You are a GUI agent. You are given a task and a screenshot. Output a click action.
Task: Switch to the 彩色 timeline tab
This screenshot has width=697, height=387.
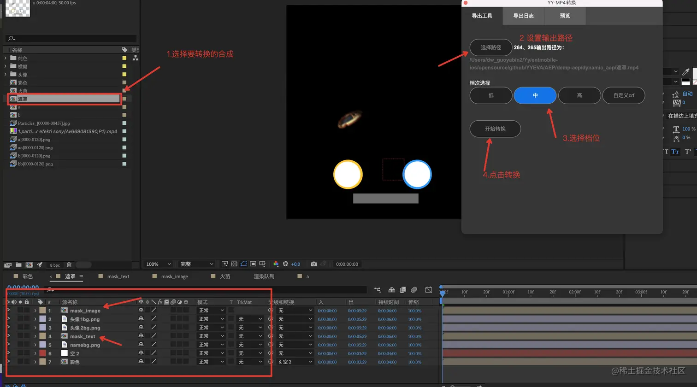pos(28,276)
